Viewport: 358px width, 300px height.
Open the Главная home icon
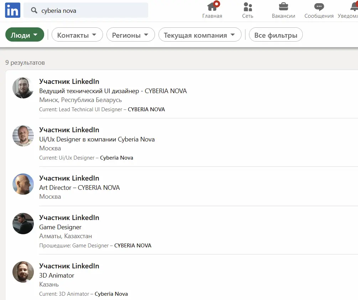tap(212, 7)
